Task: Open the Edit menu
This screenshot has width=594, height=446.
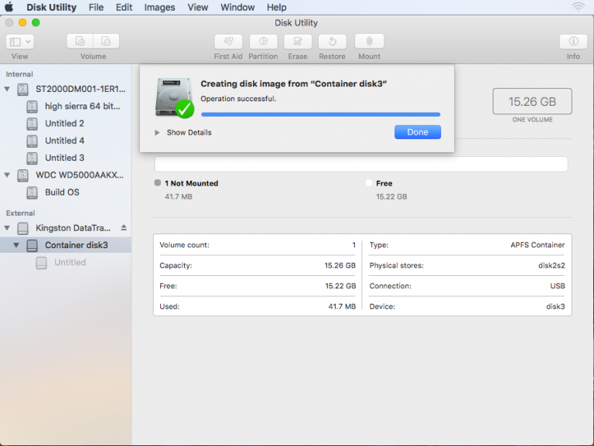Action: (x=124, y=7)
